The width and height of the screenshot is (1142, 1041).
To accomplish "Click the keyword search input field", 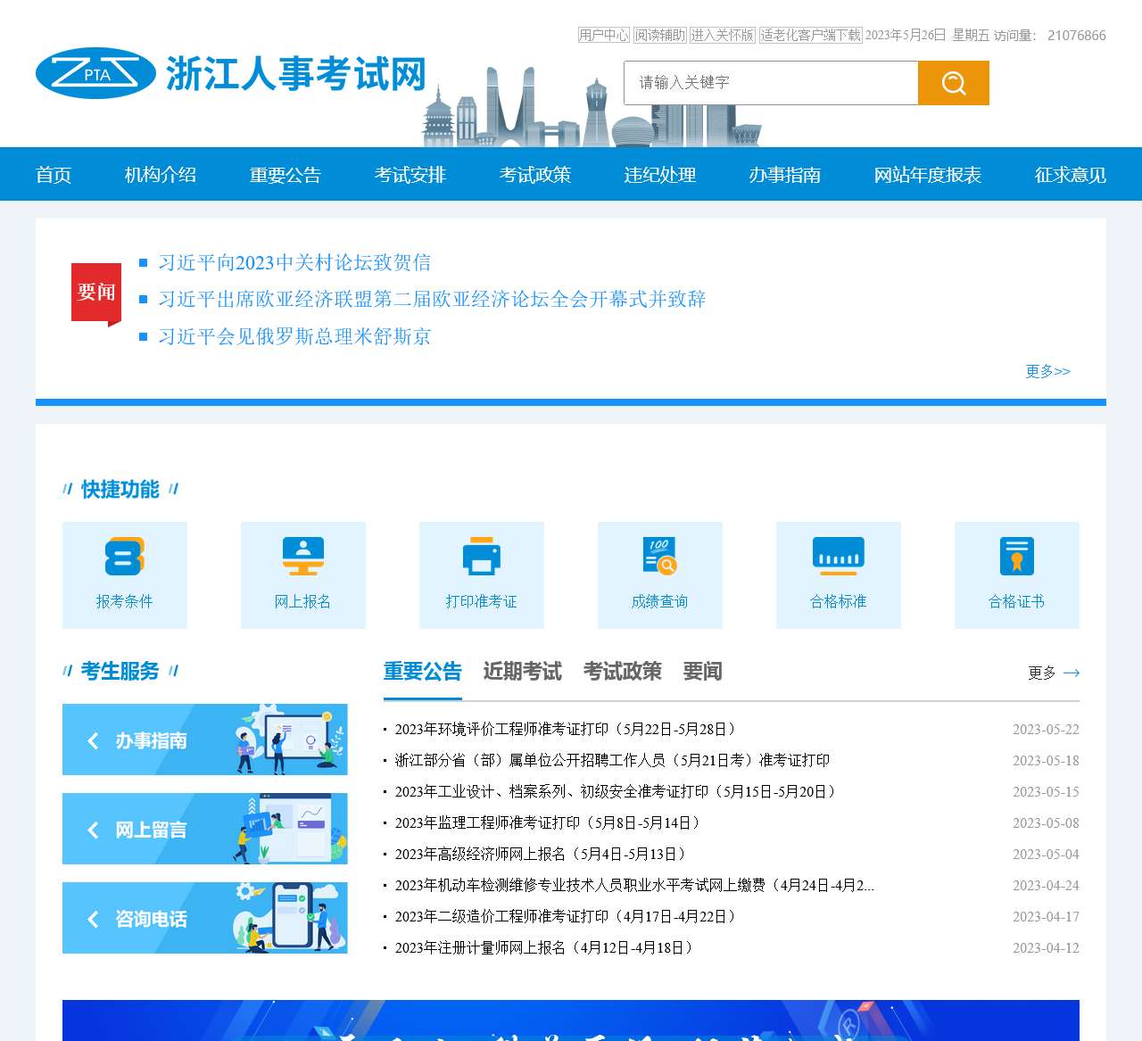I will [771, 83].
